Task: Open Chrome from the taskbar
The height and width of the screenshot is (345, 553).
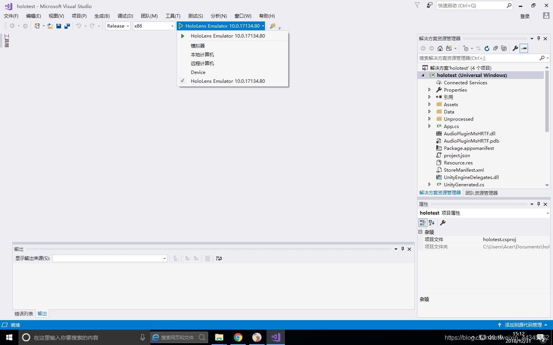Action: pos(238,337)
